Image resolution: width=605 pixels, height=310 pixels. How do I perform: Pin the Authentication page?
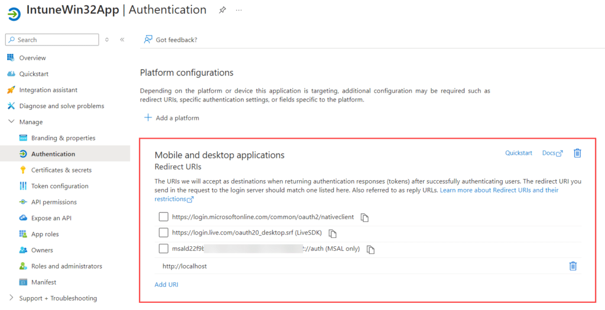(222, 10)
